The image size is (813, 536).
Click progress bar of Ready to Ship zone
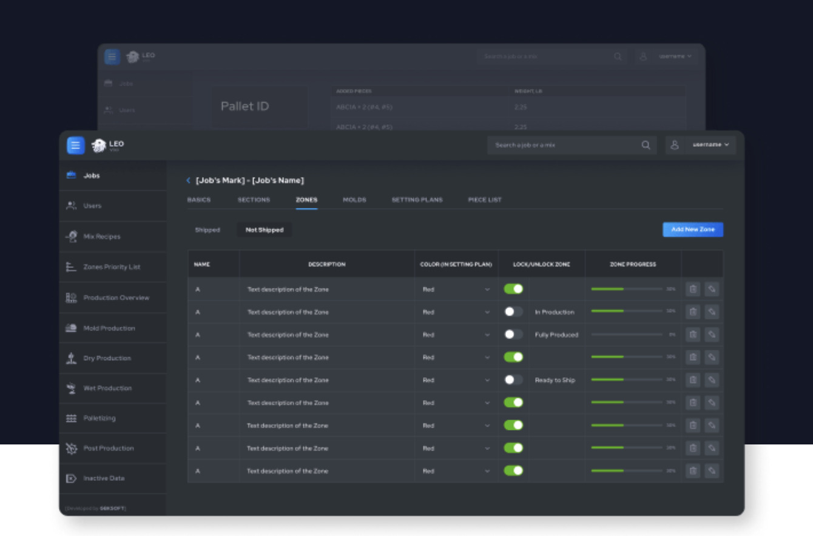point(627,380)
